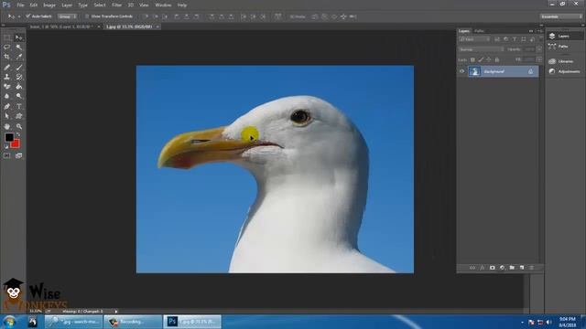The height and width of the screenshot is (329, 586).
Task: Select the Healing Brush tool
Action: 7,68
